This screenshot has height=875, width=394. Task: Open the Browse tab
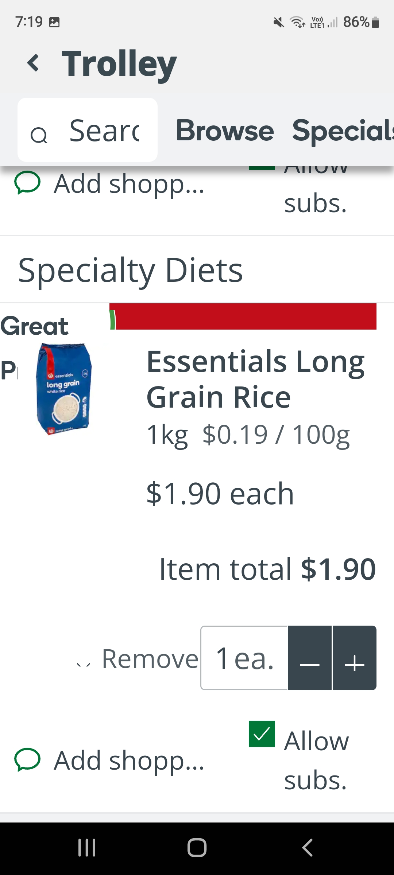coord(225,131)
